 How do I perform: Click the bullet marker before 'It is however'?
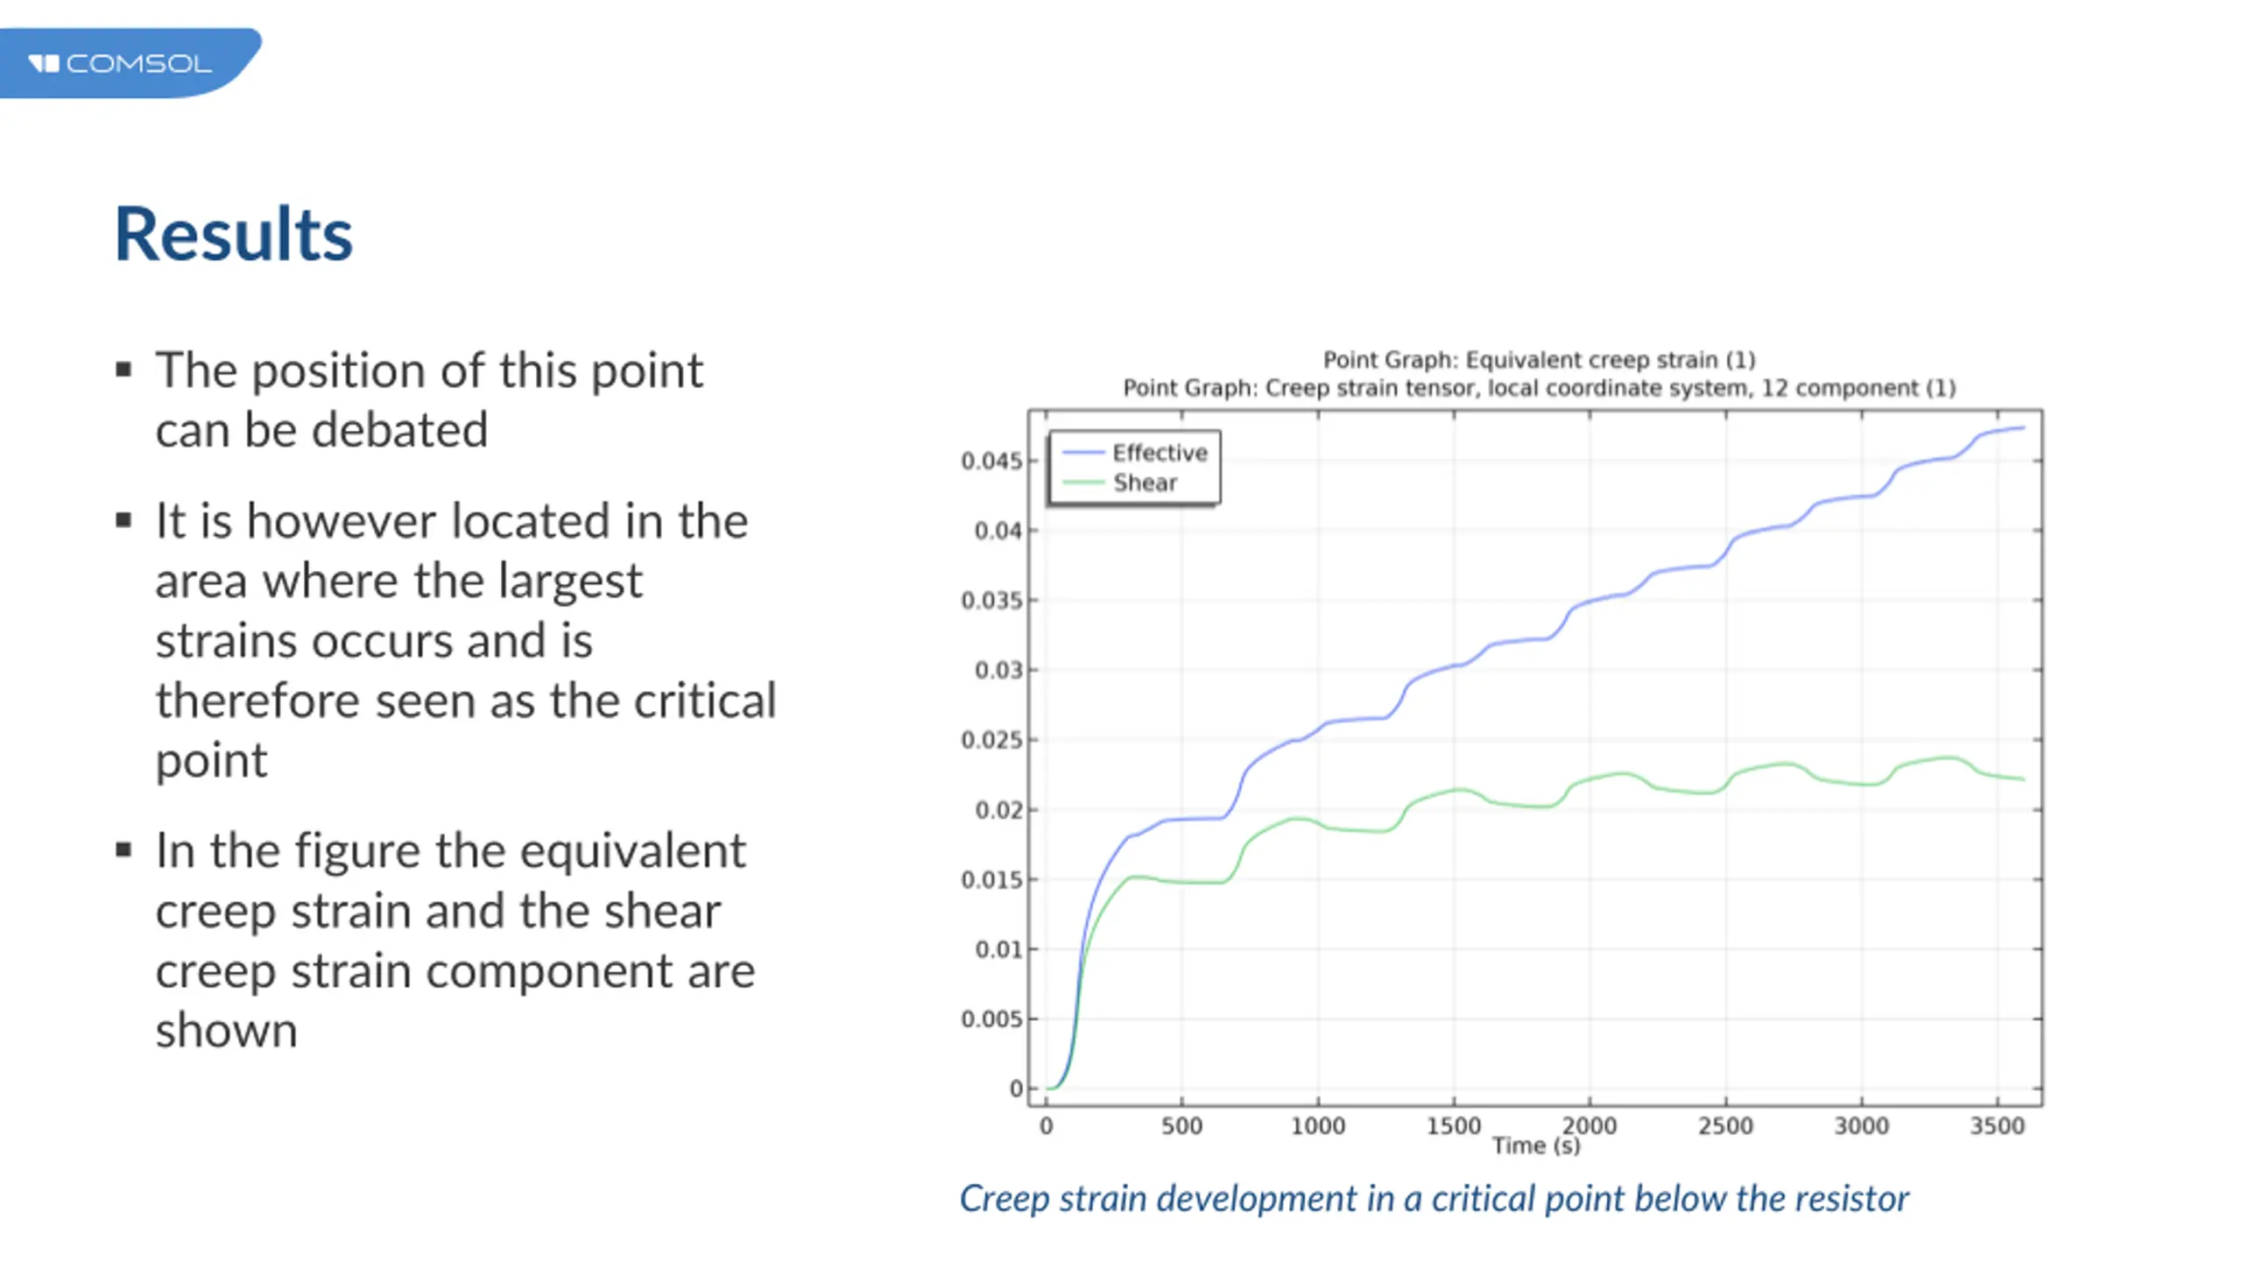(123, 521)
